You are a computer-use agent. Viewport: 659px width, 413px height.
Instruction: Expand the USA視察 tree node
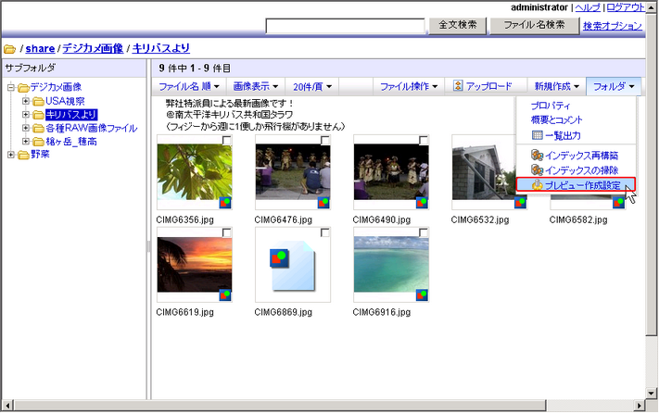(26, 101)
